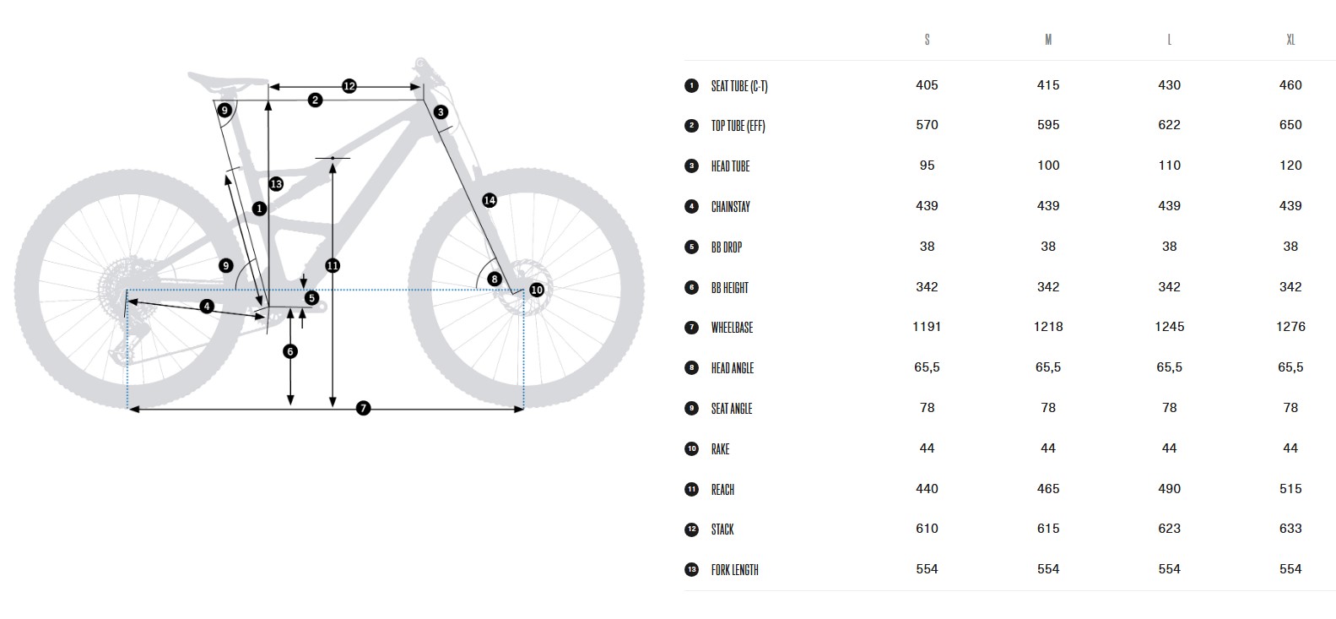The width and height of the screenshot is (1336, 619).
Task: Select the S size column header
Action: (927, 40)
